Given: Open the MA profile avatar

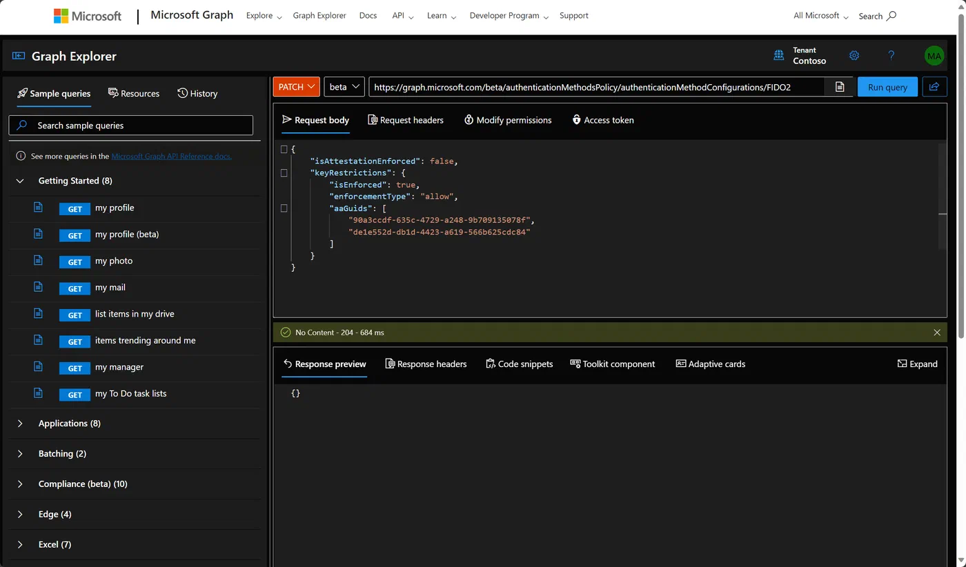Looking at the screenshot, I should click(x=934, y=56).
